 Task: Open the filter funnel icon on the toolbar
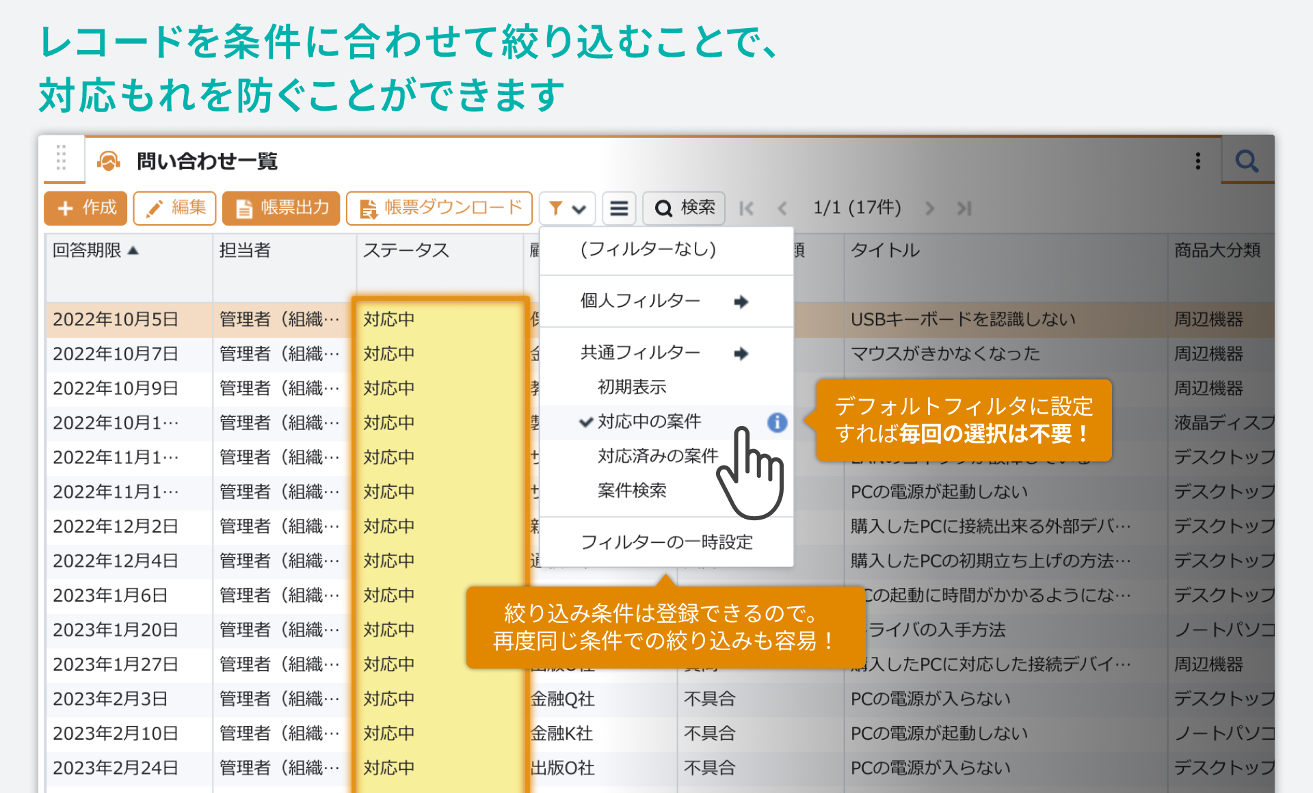[x=556, y=209]
